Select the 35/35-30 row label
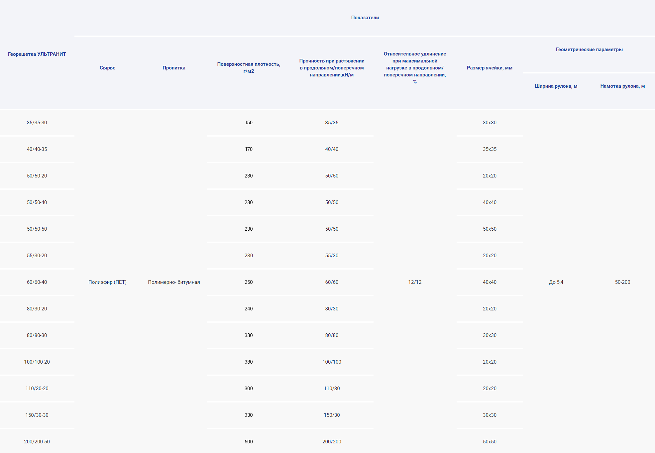The width and height of the screenshot is (655, 453). [x=37, y=123]
